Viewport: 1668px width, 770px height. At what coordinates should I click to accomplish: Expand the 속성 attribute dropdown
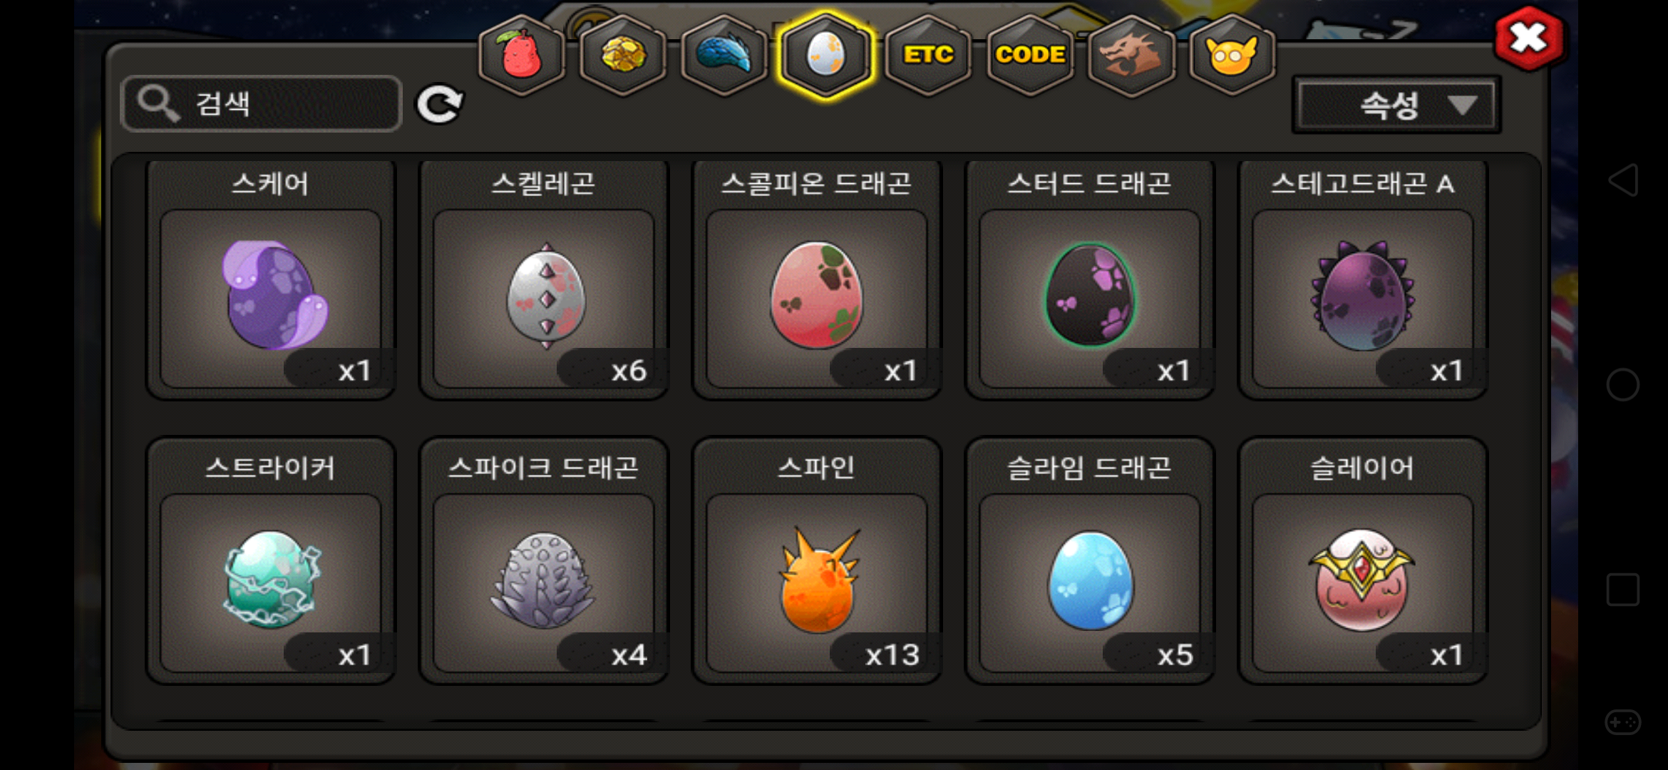coord(1397,106)
